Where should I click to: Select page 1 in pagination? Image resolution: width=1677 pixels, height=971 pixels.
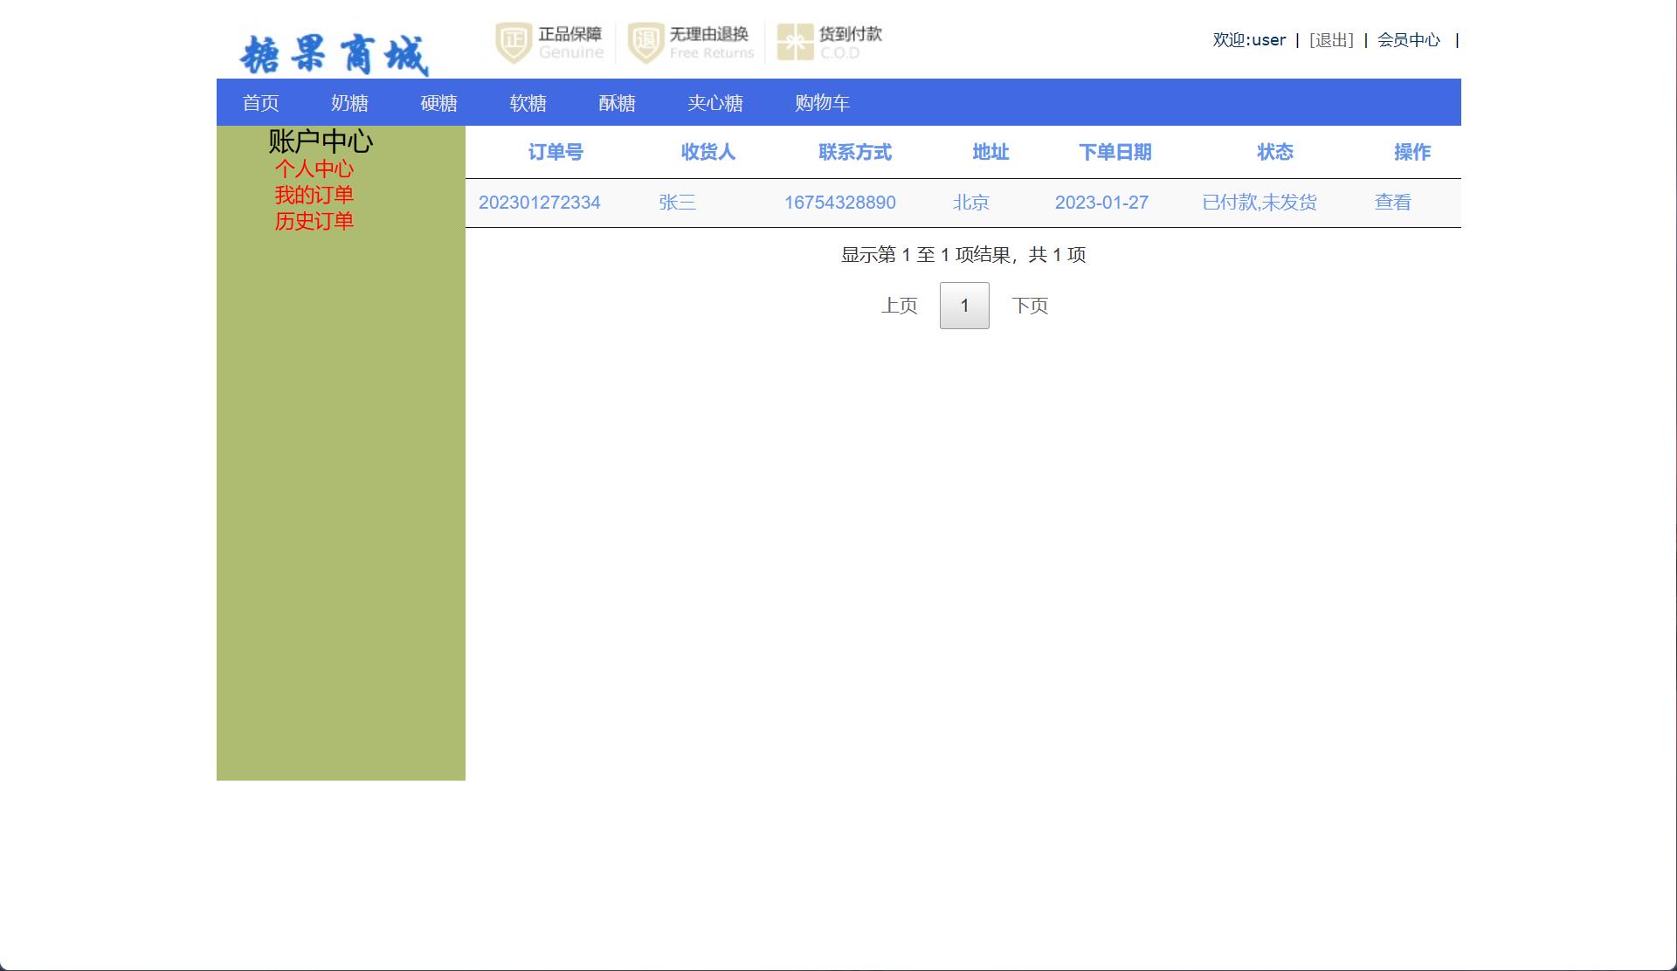(x=963, y=305)
